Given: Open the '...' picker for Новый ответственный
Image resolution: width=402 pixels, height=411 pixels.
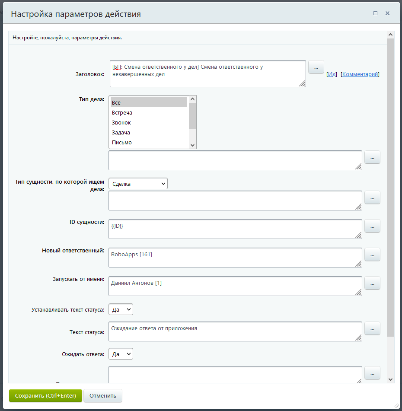Looking at the screenshot, I should point(372,254).
